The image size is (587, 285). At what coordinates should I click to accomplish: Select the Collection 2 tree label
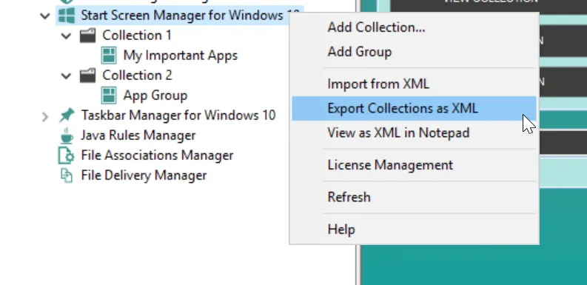[137, 76]
